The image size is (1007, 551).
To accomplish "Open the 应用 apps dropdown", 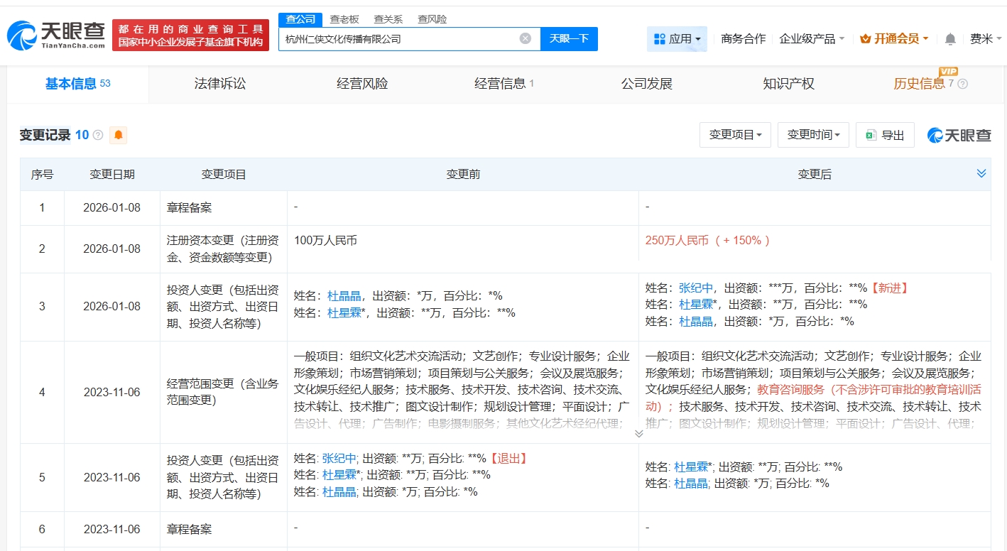I will tap(677, 39).
